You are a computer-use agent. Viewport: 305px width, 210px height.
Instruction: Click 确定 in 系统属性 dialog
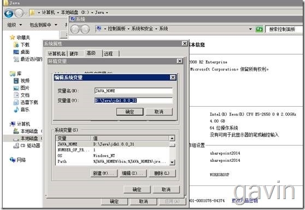pos(114,201)
